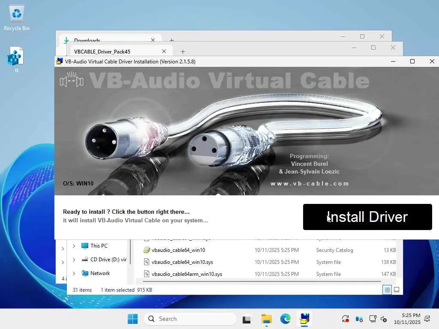Image resolution: width=439 pixels, height=329 pixels.
Task: Click the navigation pane vertical scrollbar
Action: coord(130,252)
